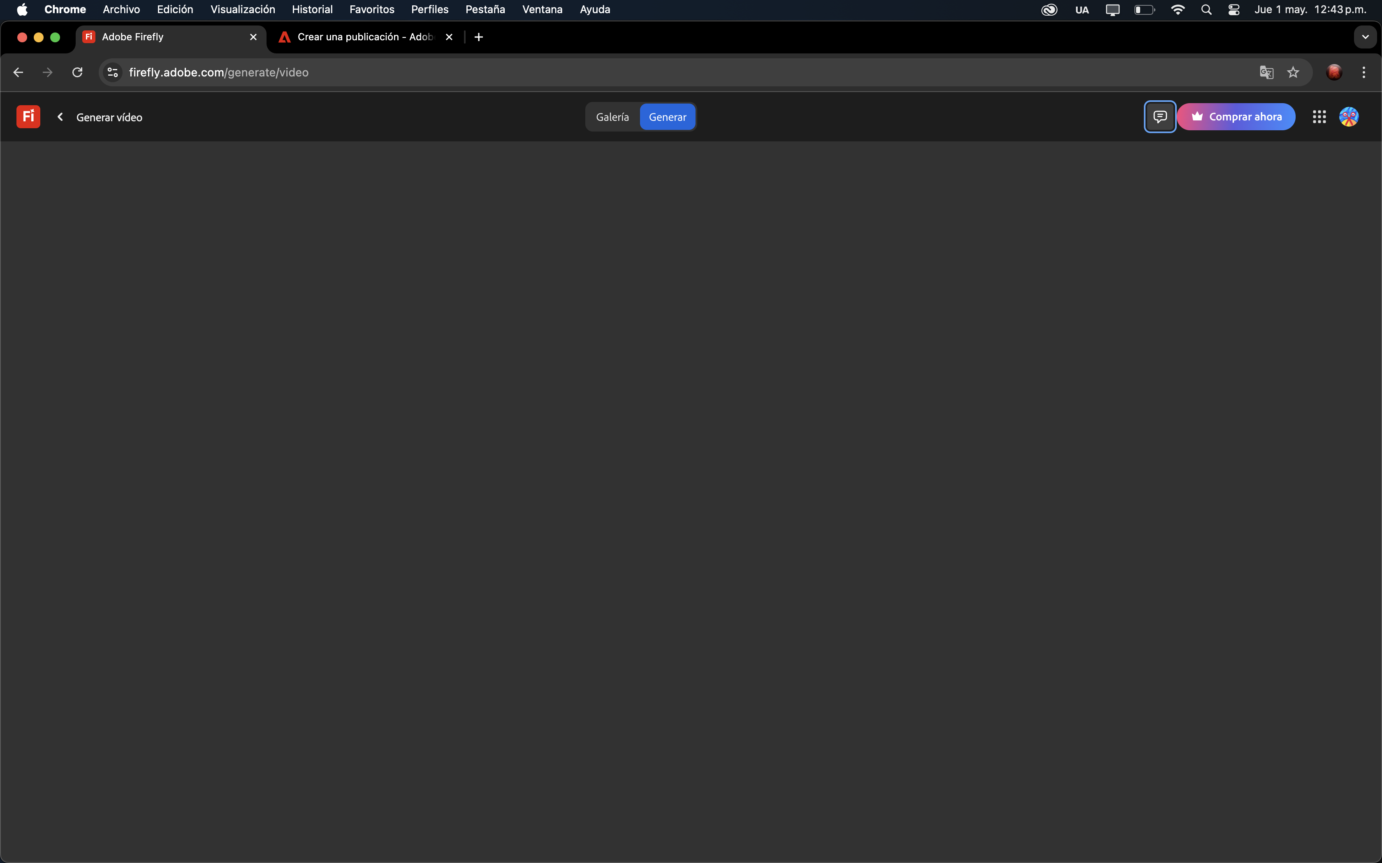Click the Adobe Firefly Fi logo
Screen dimensions: 1382x863
click(28, 116)
